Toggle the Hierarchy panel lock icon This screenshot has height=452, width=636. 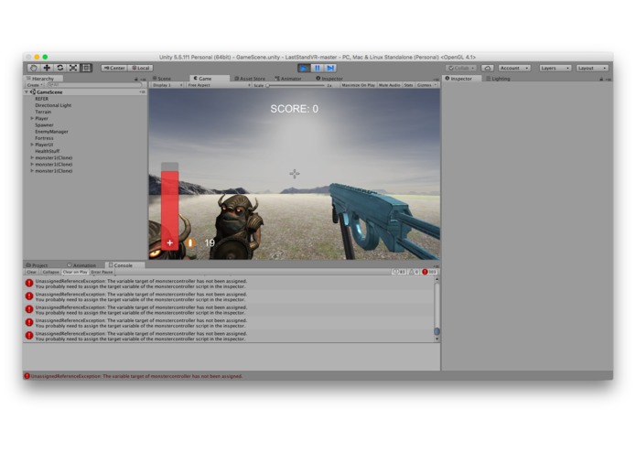tap(136, 79)
